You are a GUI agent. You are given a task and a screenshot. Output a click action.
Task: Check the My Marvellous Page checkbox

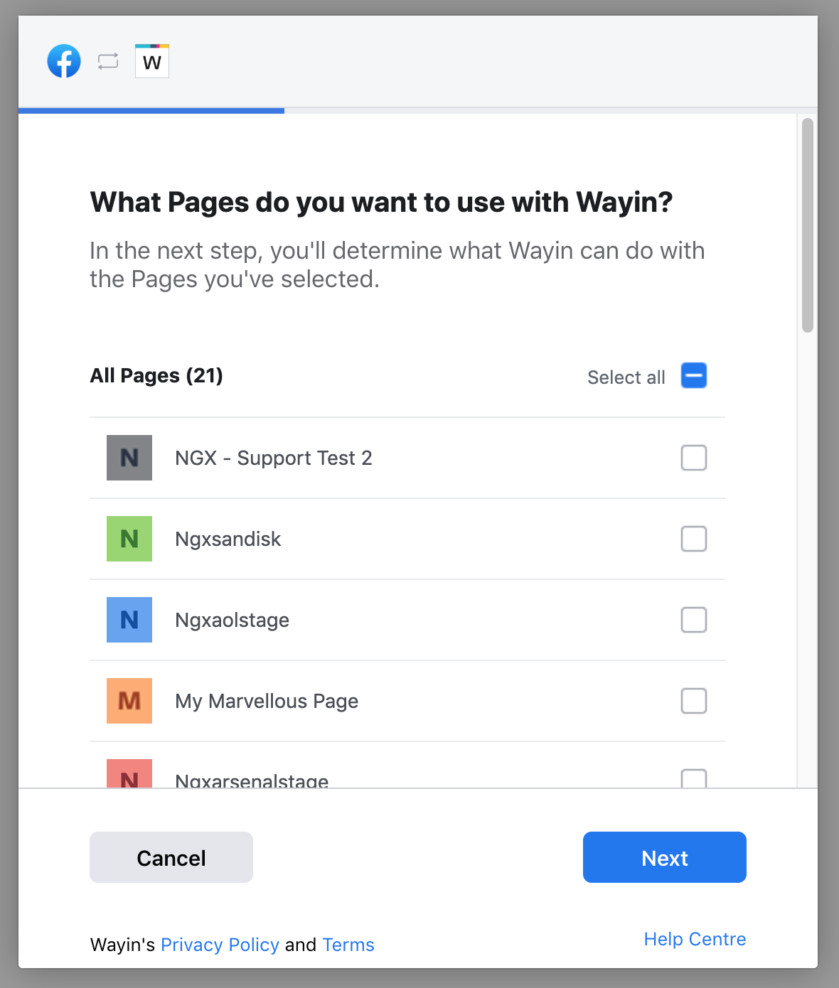click(x=694, y=701)
